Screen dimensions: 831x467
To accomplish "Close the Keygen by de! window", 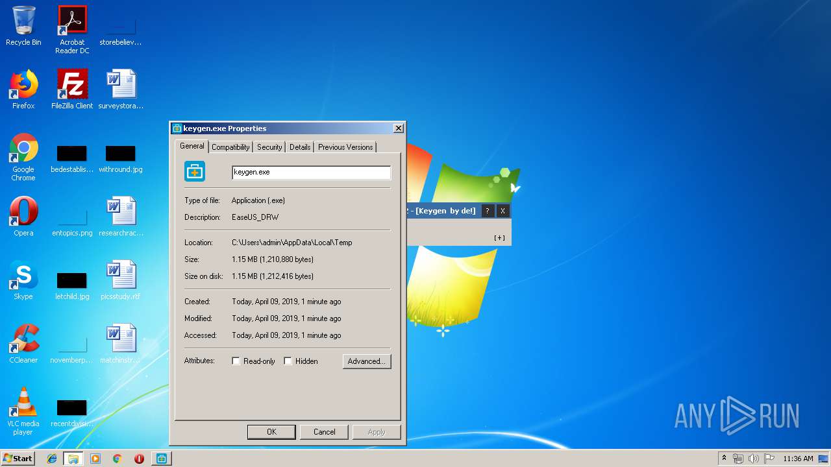I will coord(502,211).
